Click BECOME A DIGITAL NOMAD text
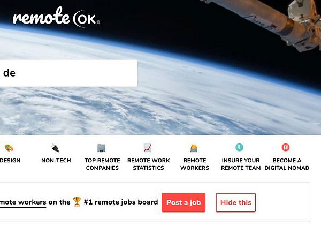 [287, 164]
